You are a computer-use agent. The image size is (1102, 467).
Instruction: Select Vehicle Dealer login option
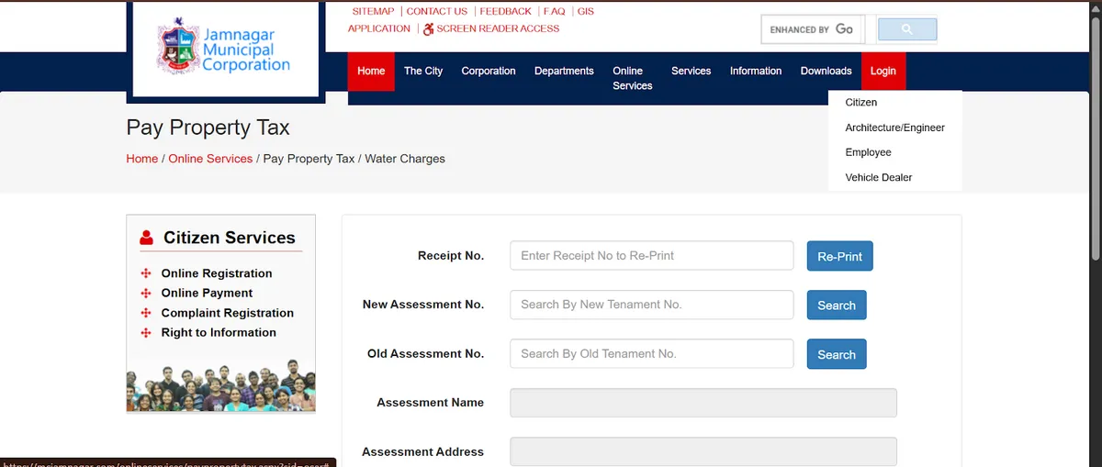[x=878, y=177]
